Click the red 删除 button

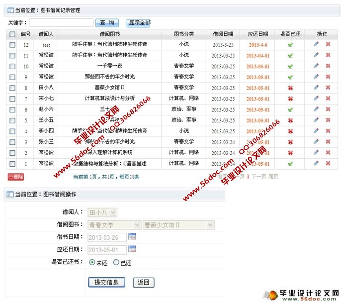point(16,177)
